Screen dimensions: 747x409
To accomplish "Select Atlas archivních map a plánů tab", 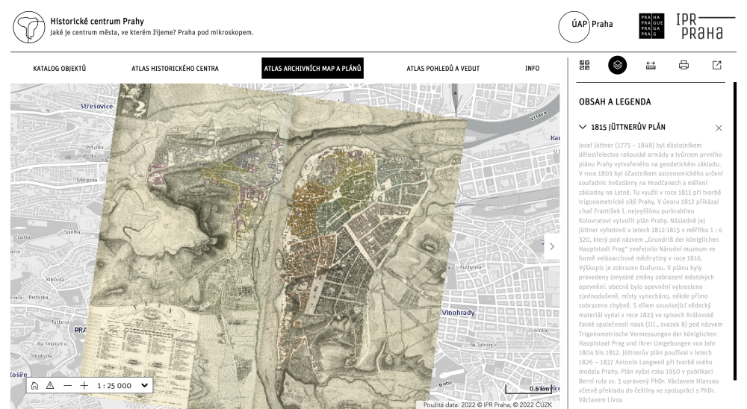I will pyautogui.click(x=312, y=68).
